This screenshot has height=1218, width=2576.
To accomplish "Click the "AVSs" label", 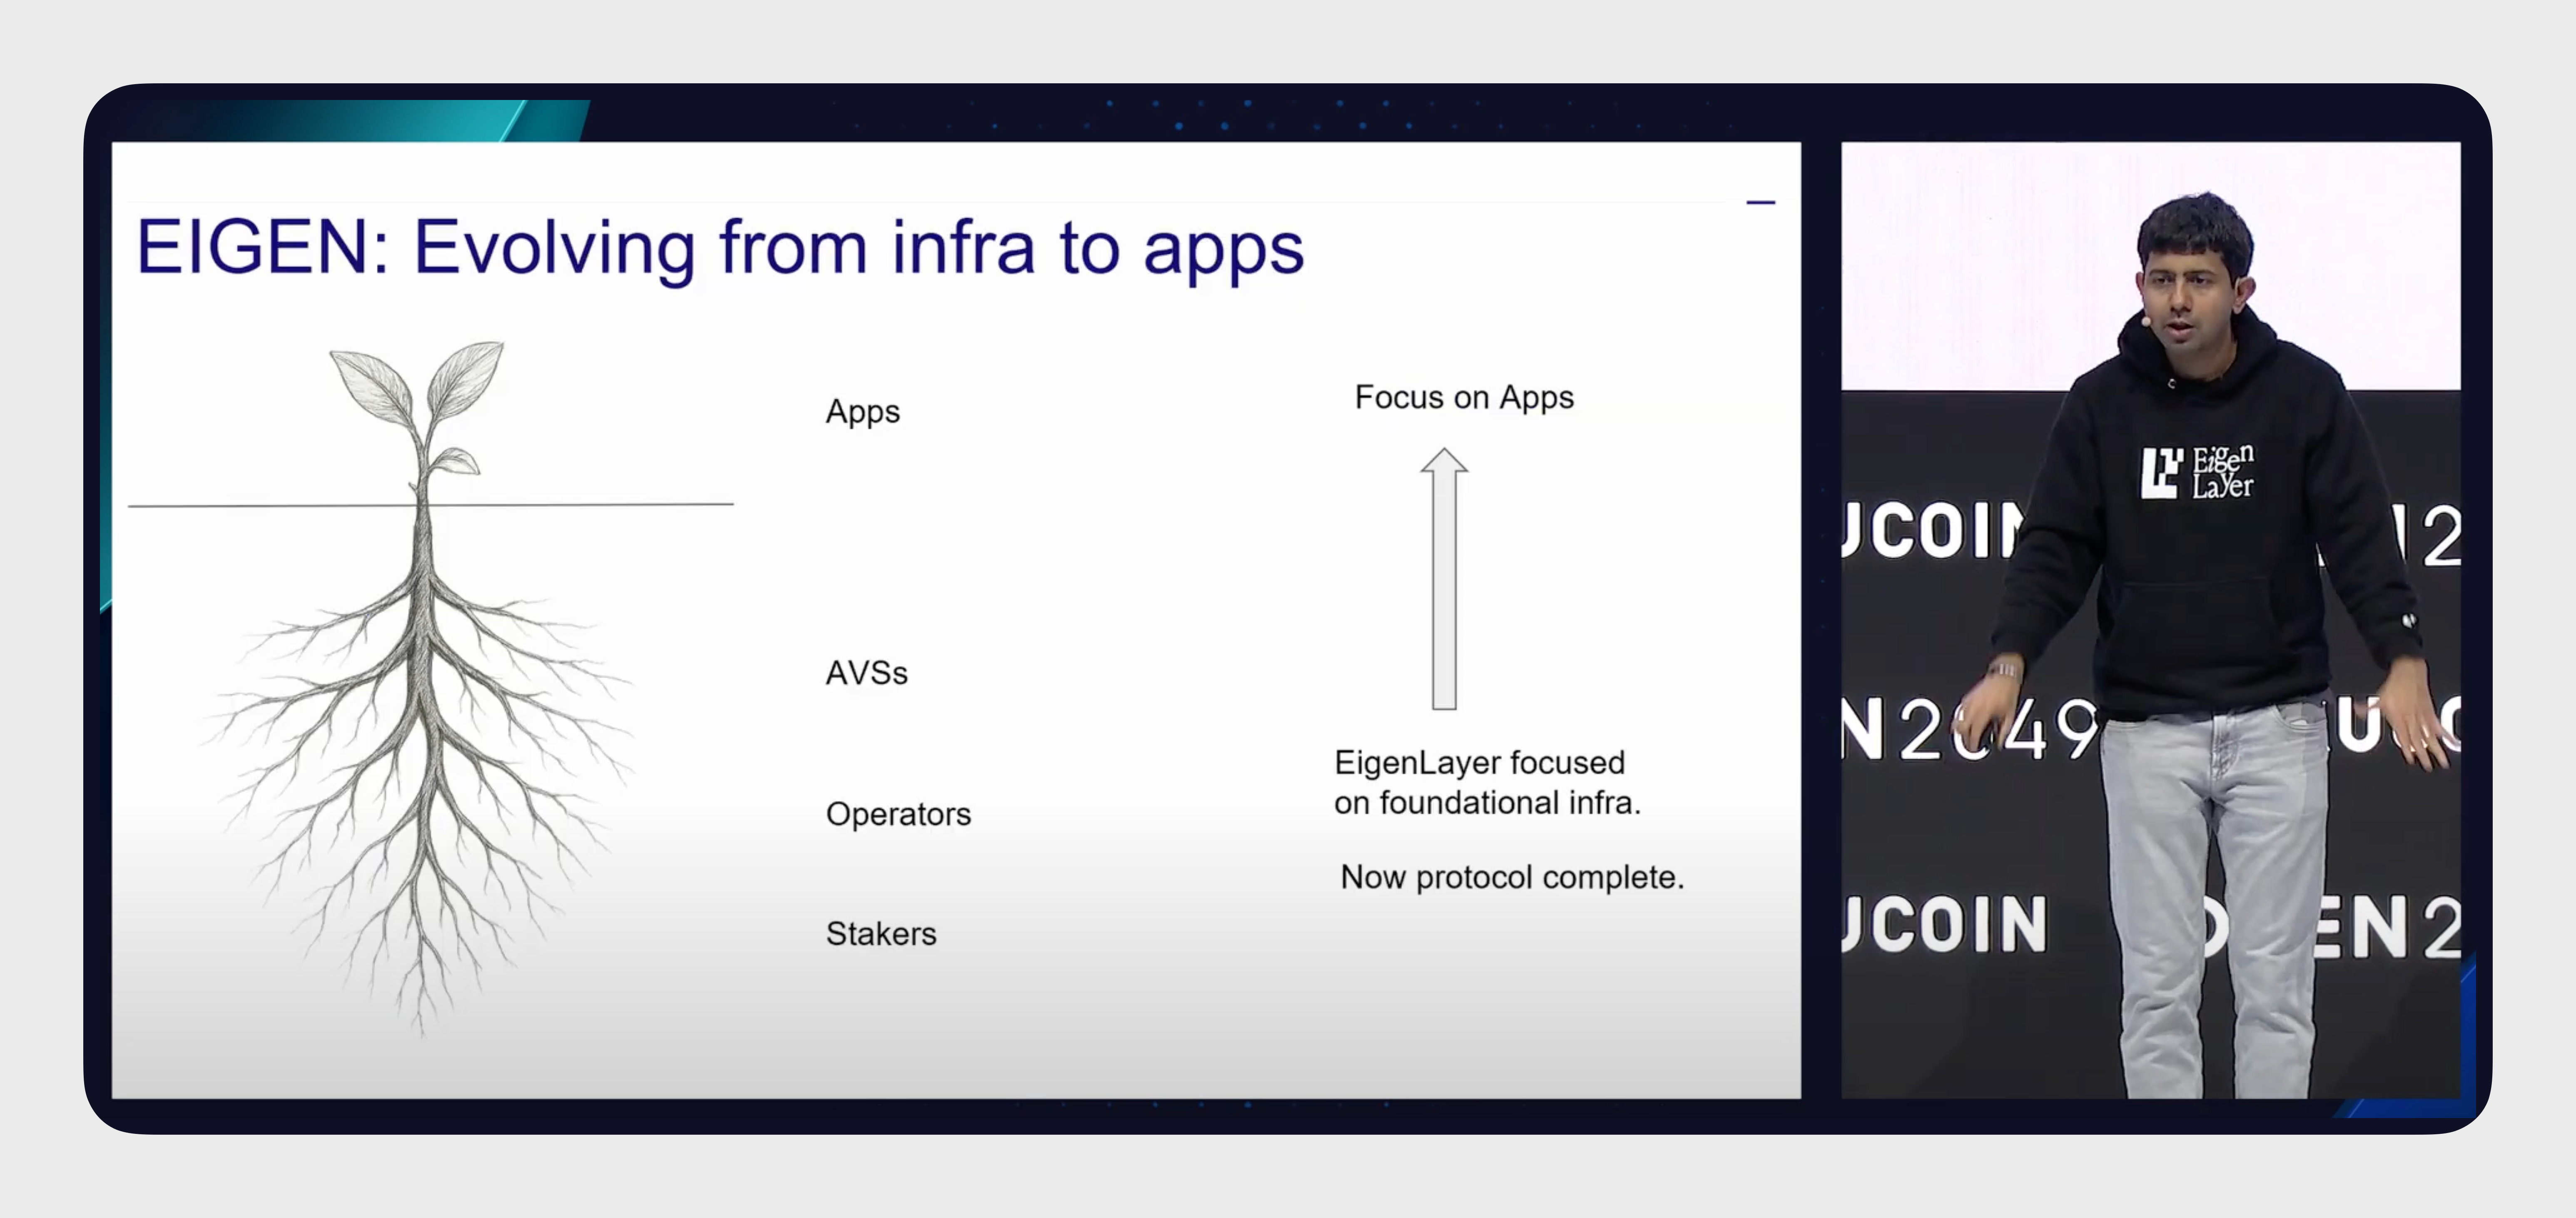I will (866, 673).
